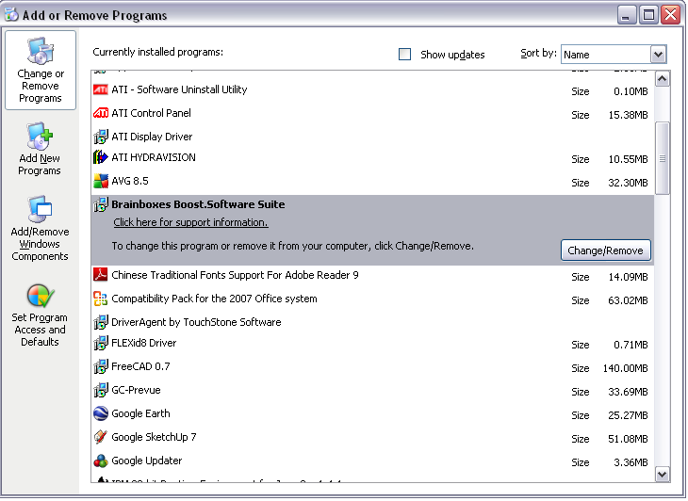The height and width of the screenshot is (501, 688).
Task: Click the scrollbar up arrow
Action: [x=663, y=79]
